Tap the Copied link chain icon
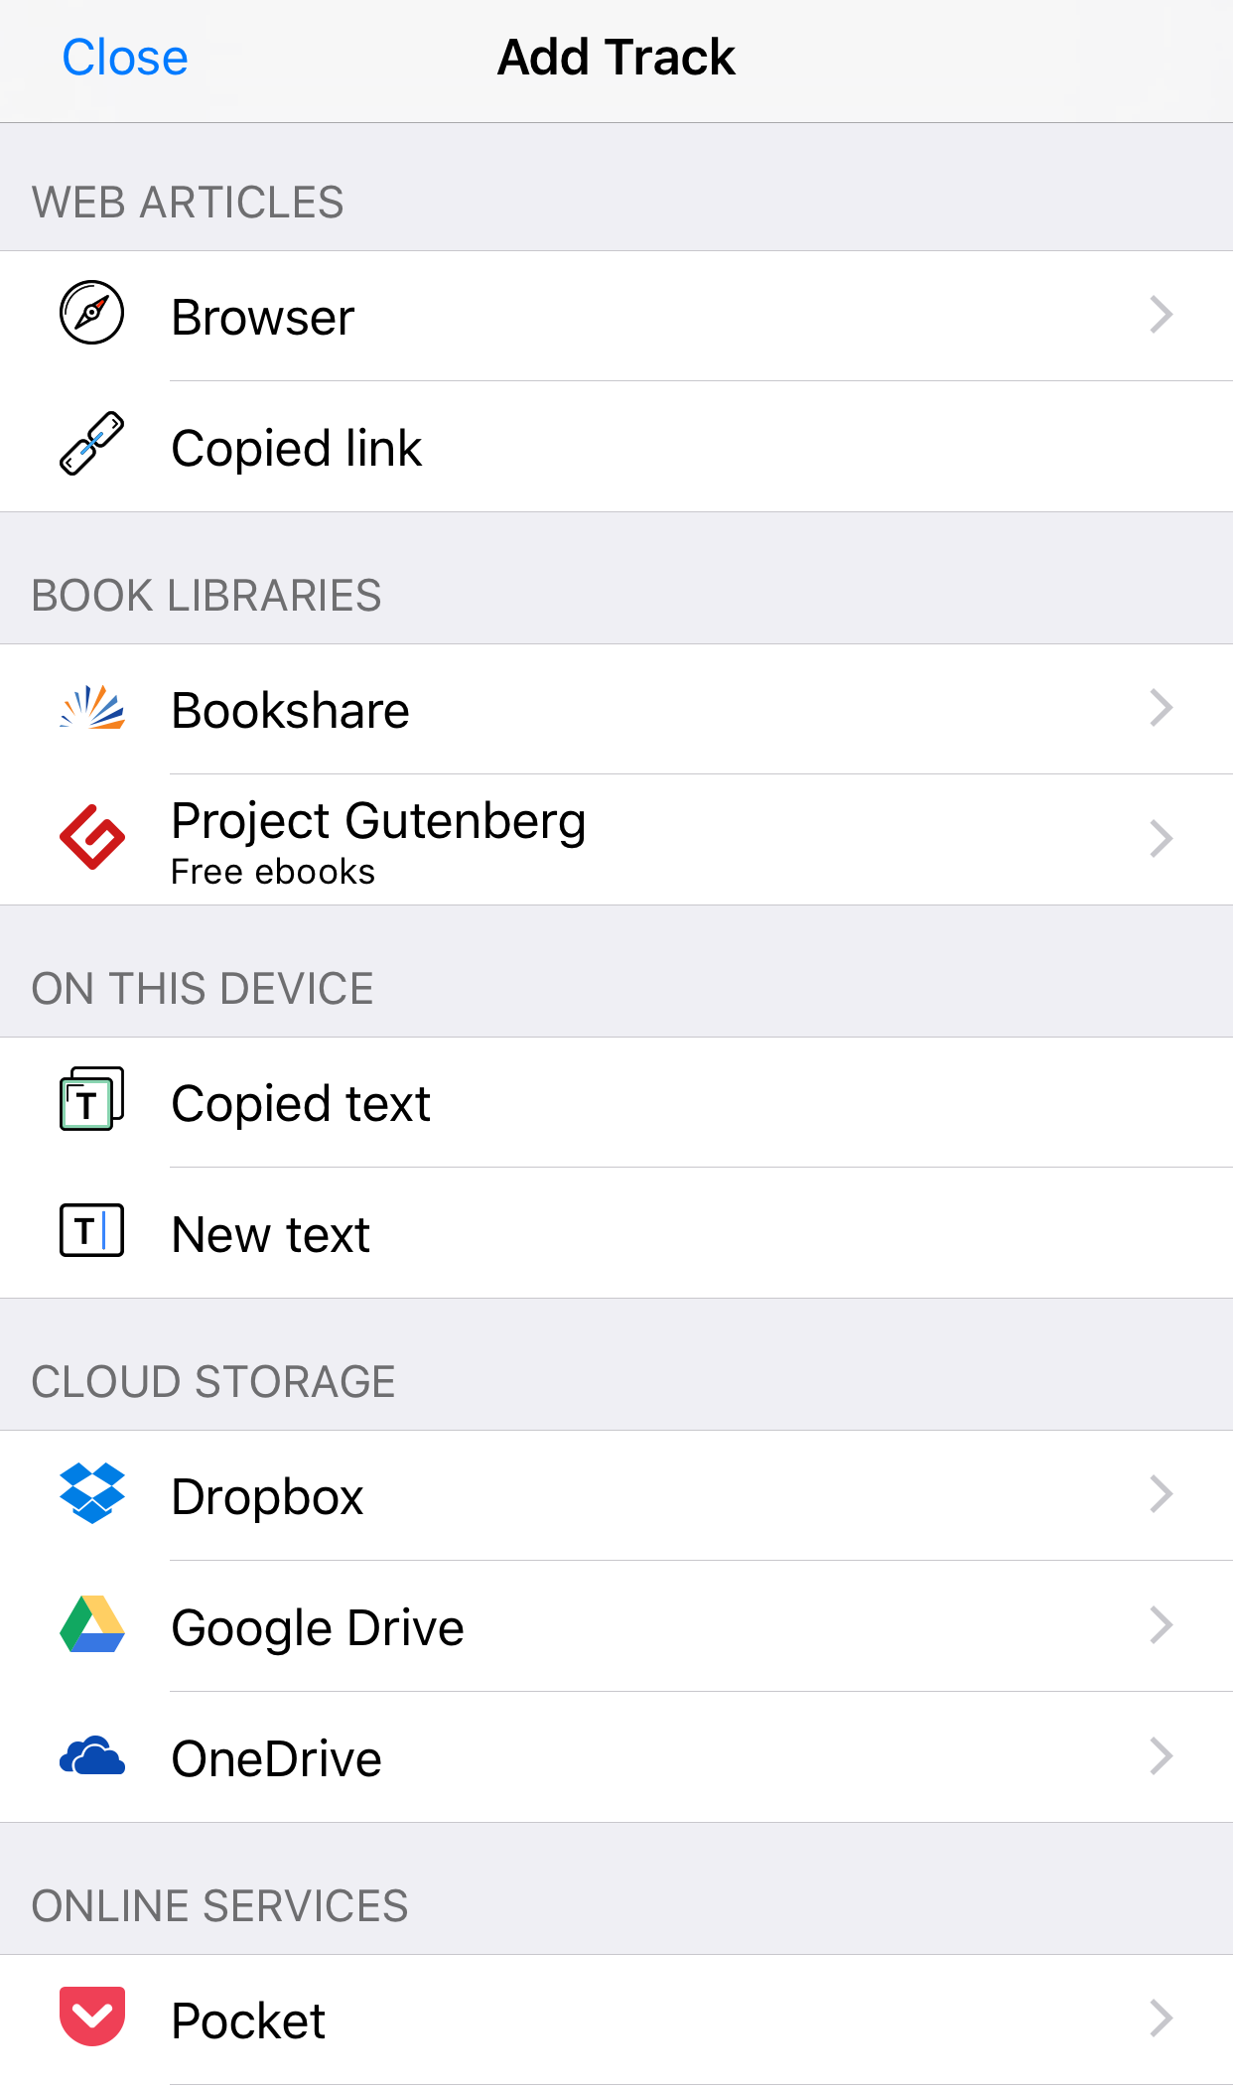This screenshot has width=1233, height=2087. point(92,444)
